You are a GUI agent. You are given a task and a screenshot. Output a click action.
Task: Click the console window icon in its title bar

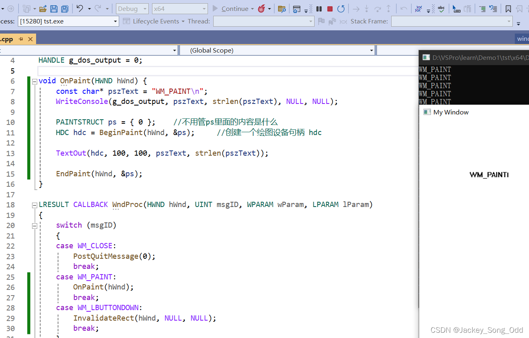[x=426, y=57]
